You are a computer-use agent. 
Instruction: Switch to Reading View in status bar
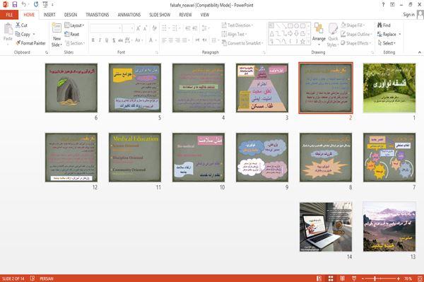coord(342,278)
